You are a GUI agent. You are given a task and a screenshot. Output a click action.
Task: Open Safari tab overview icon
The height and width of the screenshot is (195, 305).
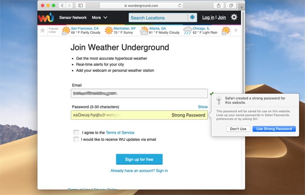tap(232, 5)
